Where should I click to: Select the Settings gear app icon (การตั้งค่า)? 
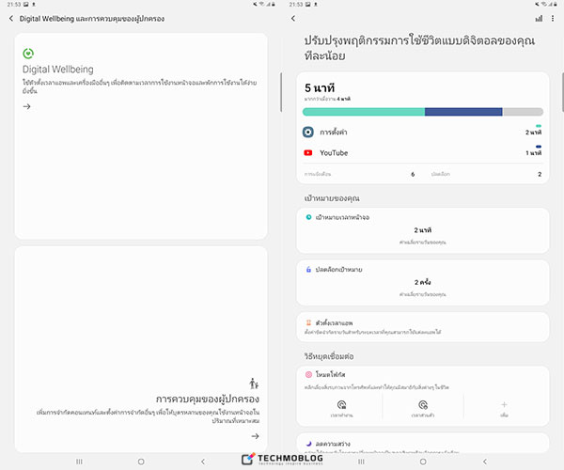click(x=307, y=133)
